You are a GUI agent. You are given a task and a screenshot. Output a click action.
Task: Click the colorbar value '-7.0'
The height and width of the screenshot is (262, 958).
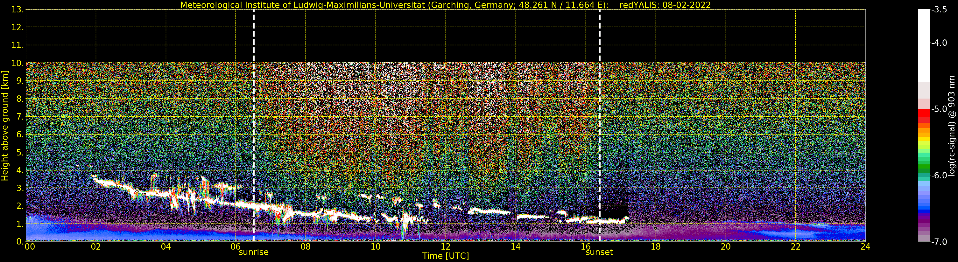click(939, 242)
